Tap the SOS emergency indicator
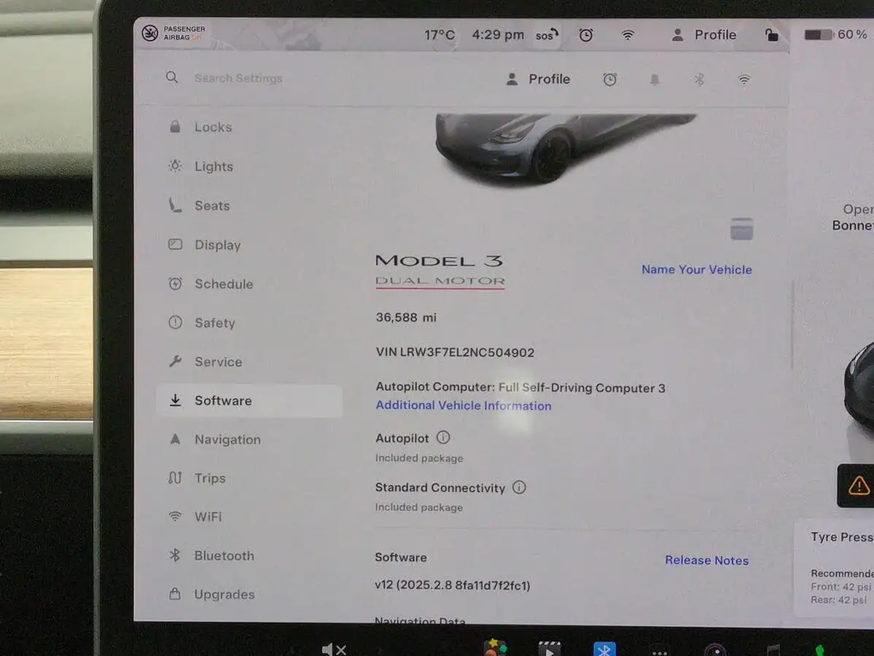The image size is (874, 656). pos(547,35)
